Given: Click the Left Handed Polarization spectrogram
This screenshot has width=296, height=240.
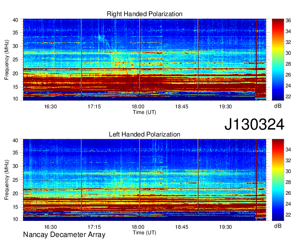Looking at the screenshot, I should pyautogui.click(x=145, y=180).
